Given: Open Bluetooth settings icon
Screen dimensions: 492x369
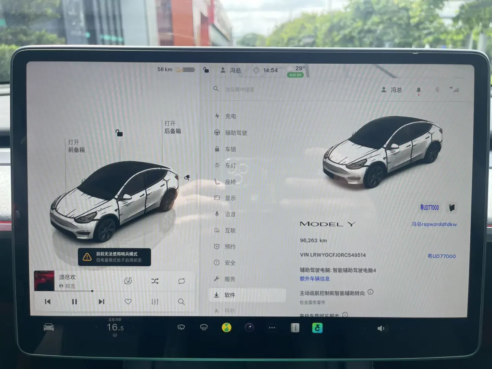Looking at the screenshot, I should tap(437, 90).
